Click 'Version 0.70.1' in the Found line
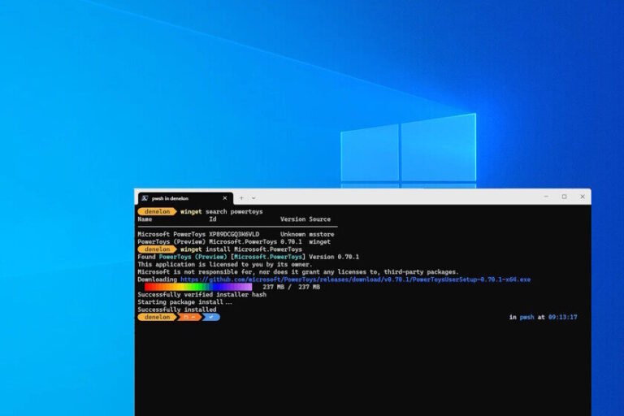This screenshot has height=416, width=624. coord(334,258)
